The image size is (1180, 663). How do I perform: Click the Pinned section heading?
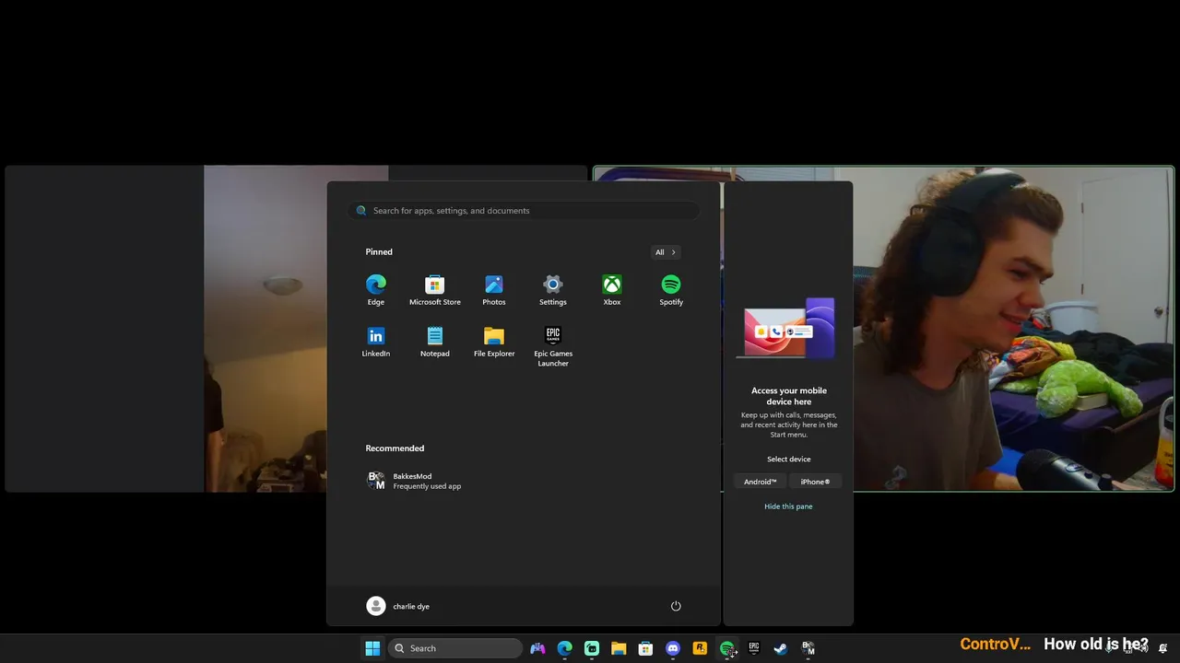379,251
